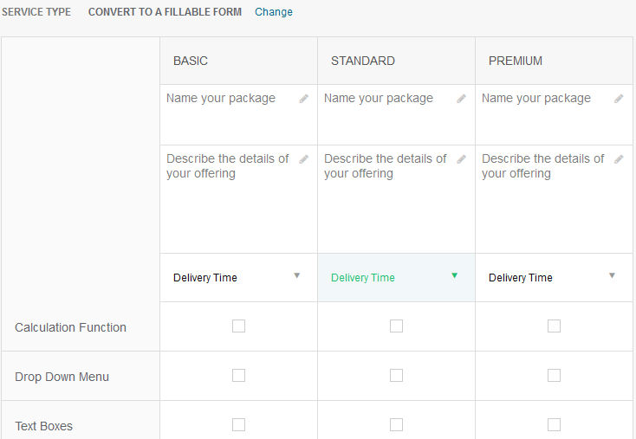Click pencil icon beside Standard package name

462,99
